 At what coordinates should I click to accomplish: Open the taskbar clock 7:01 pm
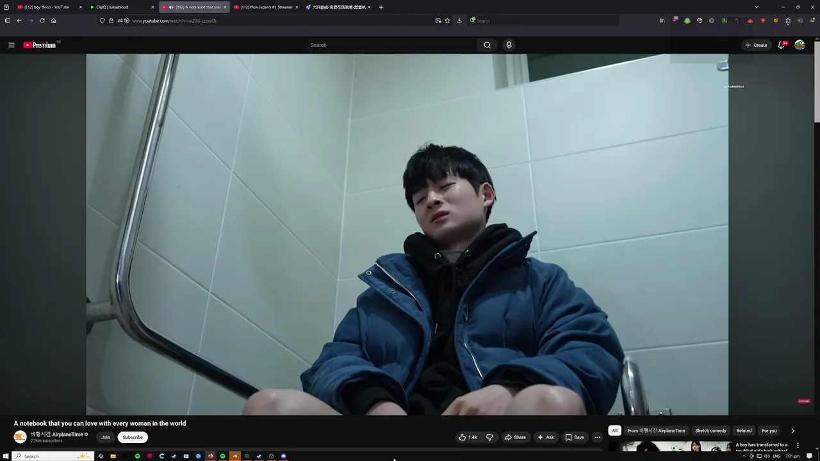point(792,456)
